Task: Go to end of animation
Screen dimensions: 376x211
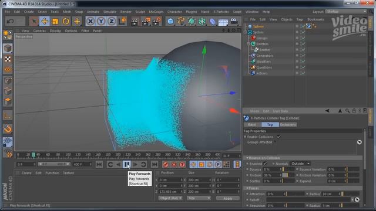Action: pyautogui.click(x=155, y=164)
